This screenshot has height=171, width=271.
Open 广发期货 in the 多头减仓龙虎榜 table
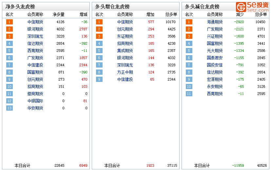[x=215, y=29]
